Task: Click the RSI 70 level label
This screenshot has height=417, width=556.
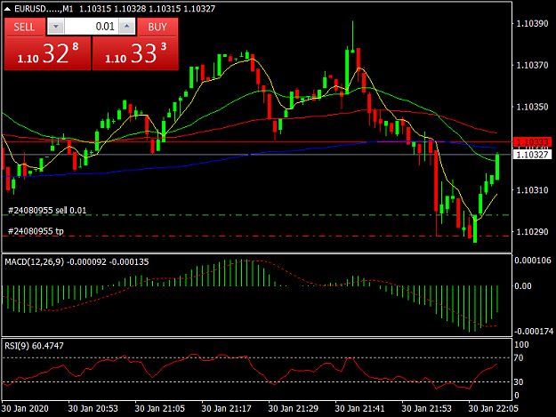Action: tap(519, 357)
